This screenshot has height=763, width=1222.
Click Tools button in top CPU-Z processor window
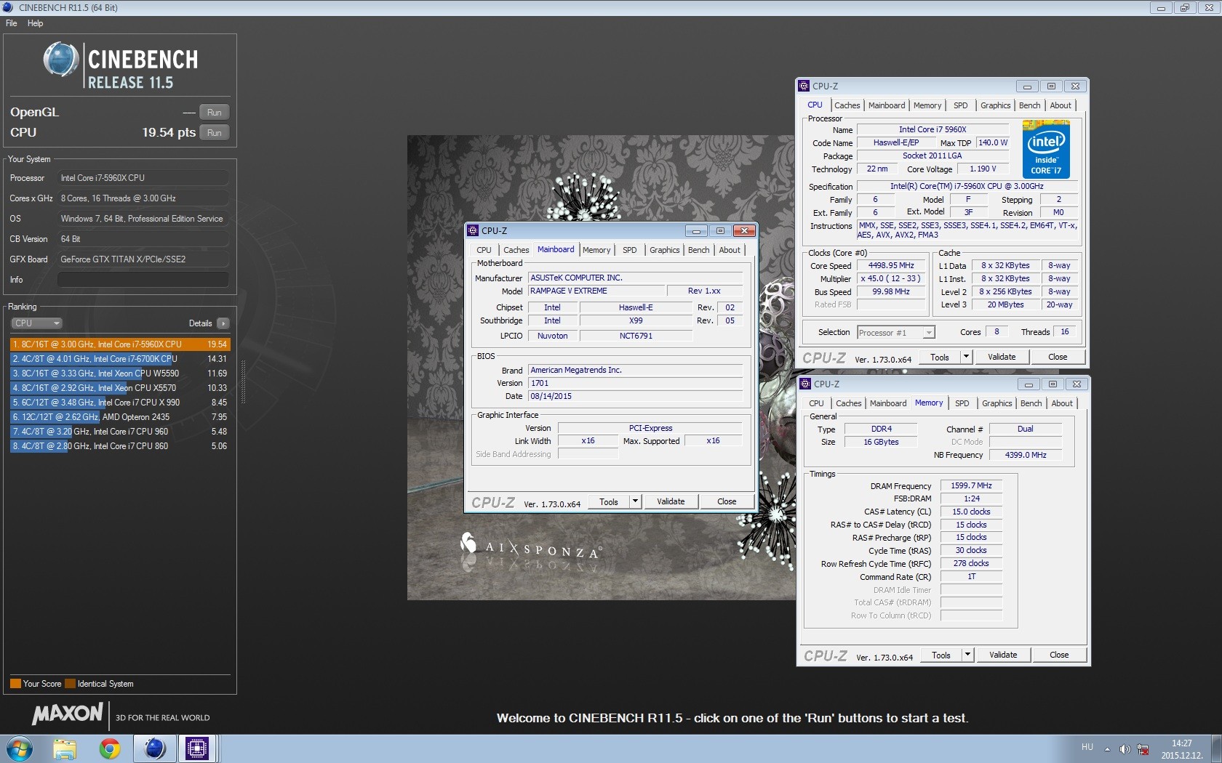pyautogui.click(x=940, y=357)
